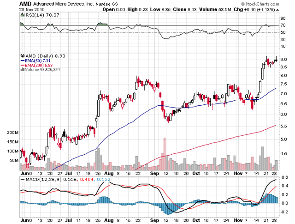Click the 150M volume axis label
Viewport: 295px width, 224px height.
tap(12, 142)
